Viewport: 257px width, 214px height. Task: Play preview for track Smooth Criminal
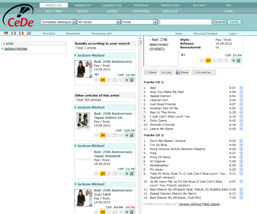[x=241, y=125]
